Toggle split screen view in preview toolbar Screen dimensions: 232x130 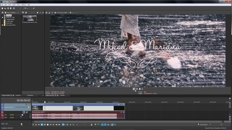click(55, 13)
